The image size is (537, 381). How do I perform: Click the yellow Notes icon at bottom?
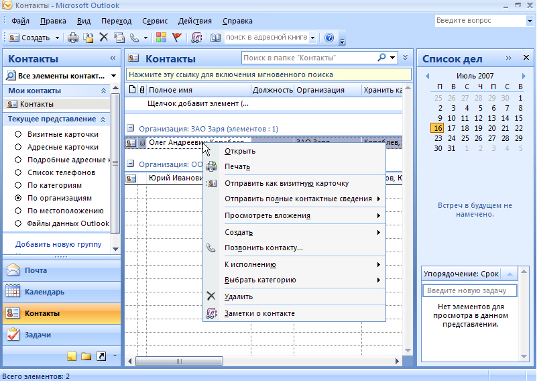pos(71,356)
